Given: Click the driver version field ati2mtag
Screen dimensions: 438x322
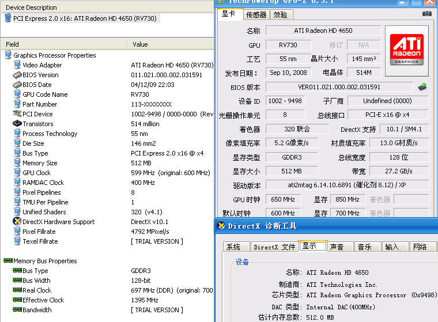Looking at the screenshot, I should pyautogui.click(x=347, y=185).
